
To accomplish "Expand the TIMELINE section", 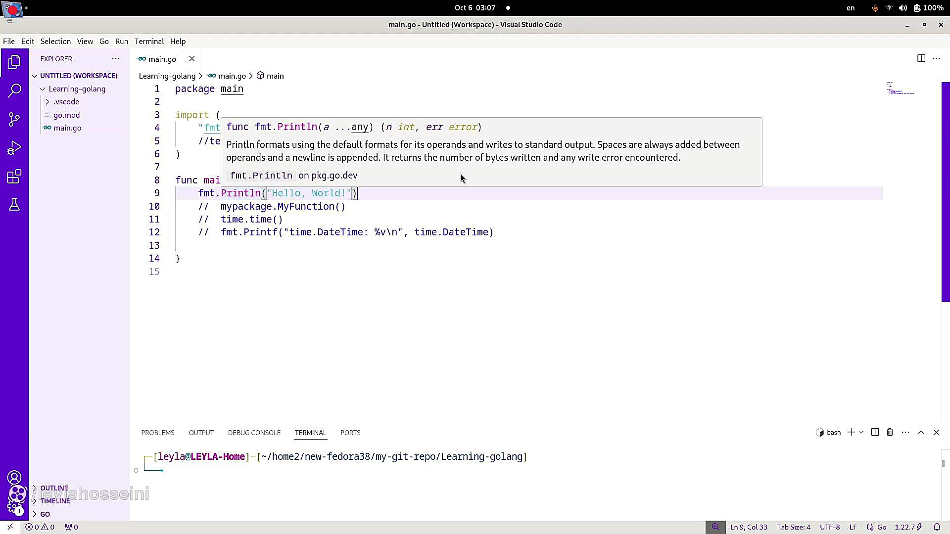I will (x=55, y=501).
